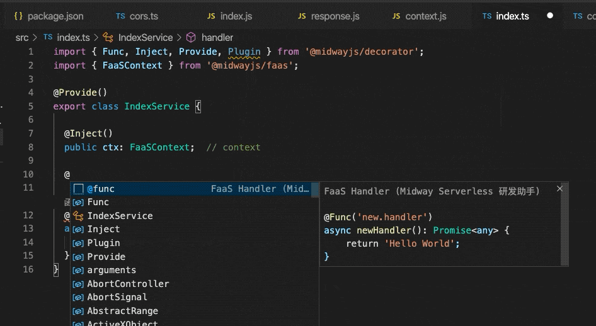Click the @Func('new.handler') preview line
The height and width of the screenshot is (326, 596).
pyautogui.click(x=378, y=217)
